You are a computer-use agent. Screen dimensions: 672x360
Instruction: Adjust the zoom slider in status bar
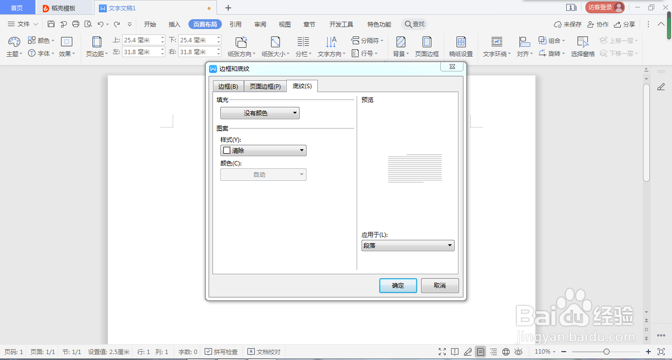[606, 352]
